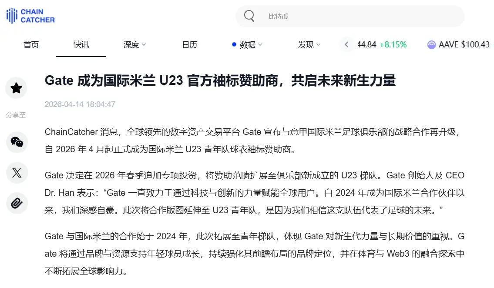The height and width of the screenshot is (288, 494).
Task: Go to the 首页 tab
Action: 31,45
